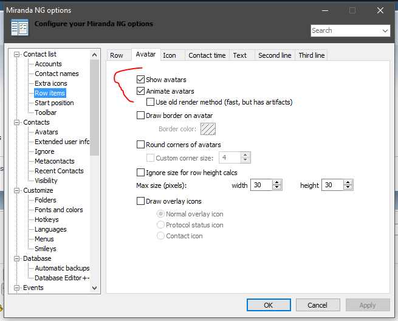
Task: Switch to the Avatar tab
Action: (x=146, y=54)
